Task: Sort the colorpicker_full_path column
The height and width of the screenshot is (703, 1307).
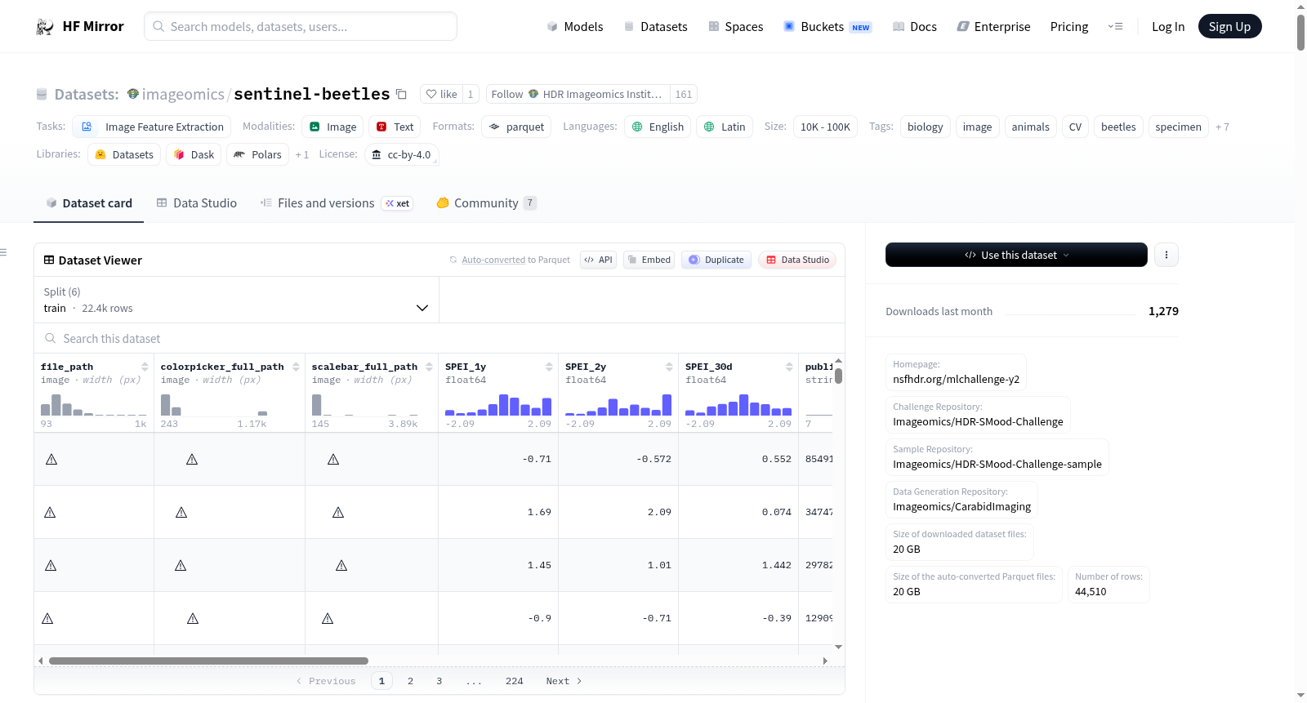Action: click(x=296, y=367)
